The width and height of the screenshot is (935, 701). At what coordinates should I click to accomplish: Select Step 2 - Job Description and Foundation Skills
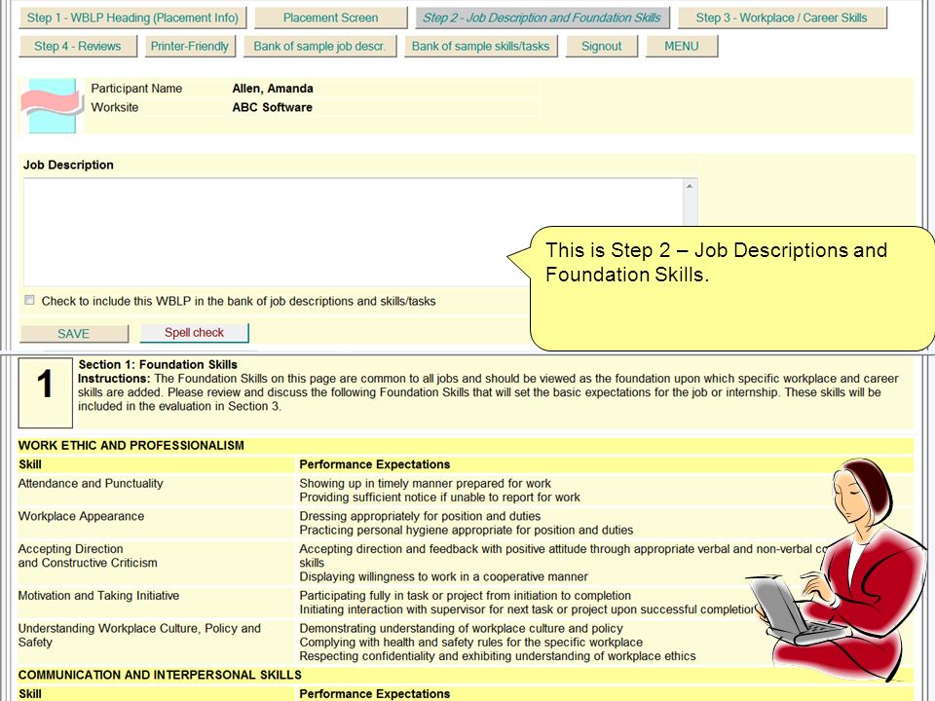click(542, 18)
